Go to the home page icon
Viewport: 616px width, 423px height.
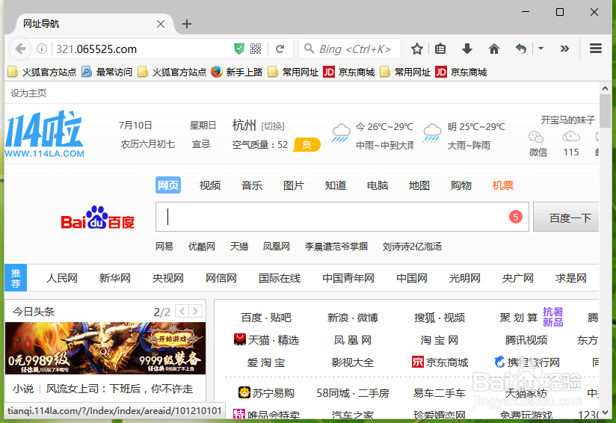point(494,49)
